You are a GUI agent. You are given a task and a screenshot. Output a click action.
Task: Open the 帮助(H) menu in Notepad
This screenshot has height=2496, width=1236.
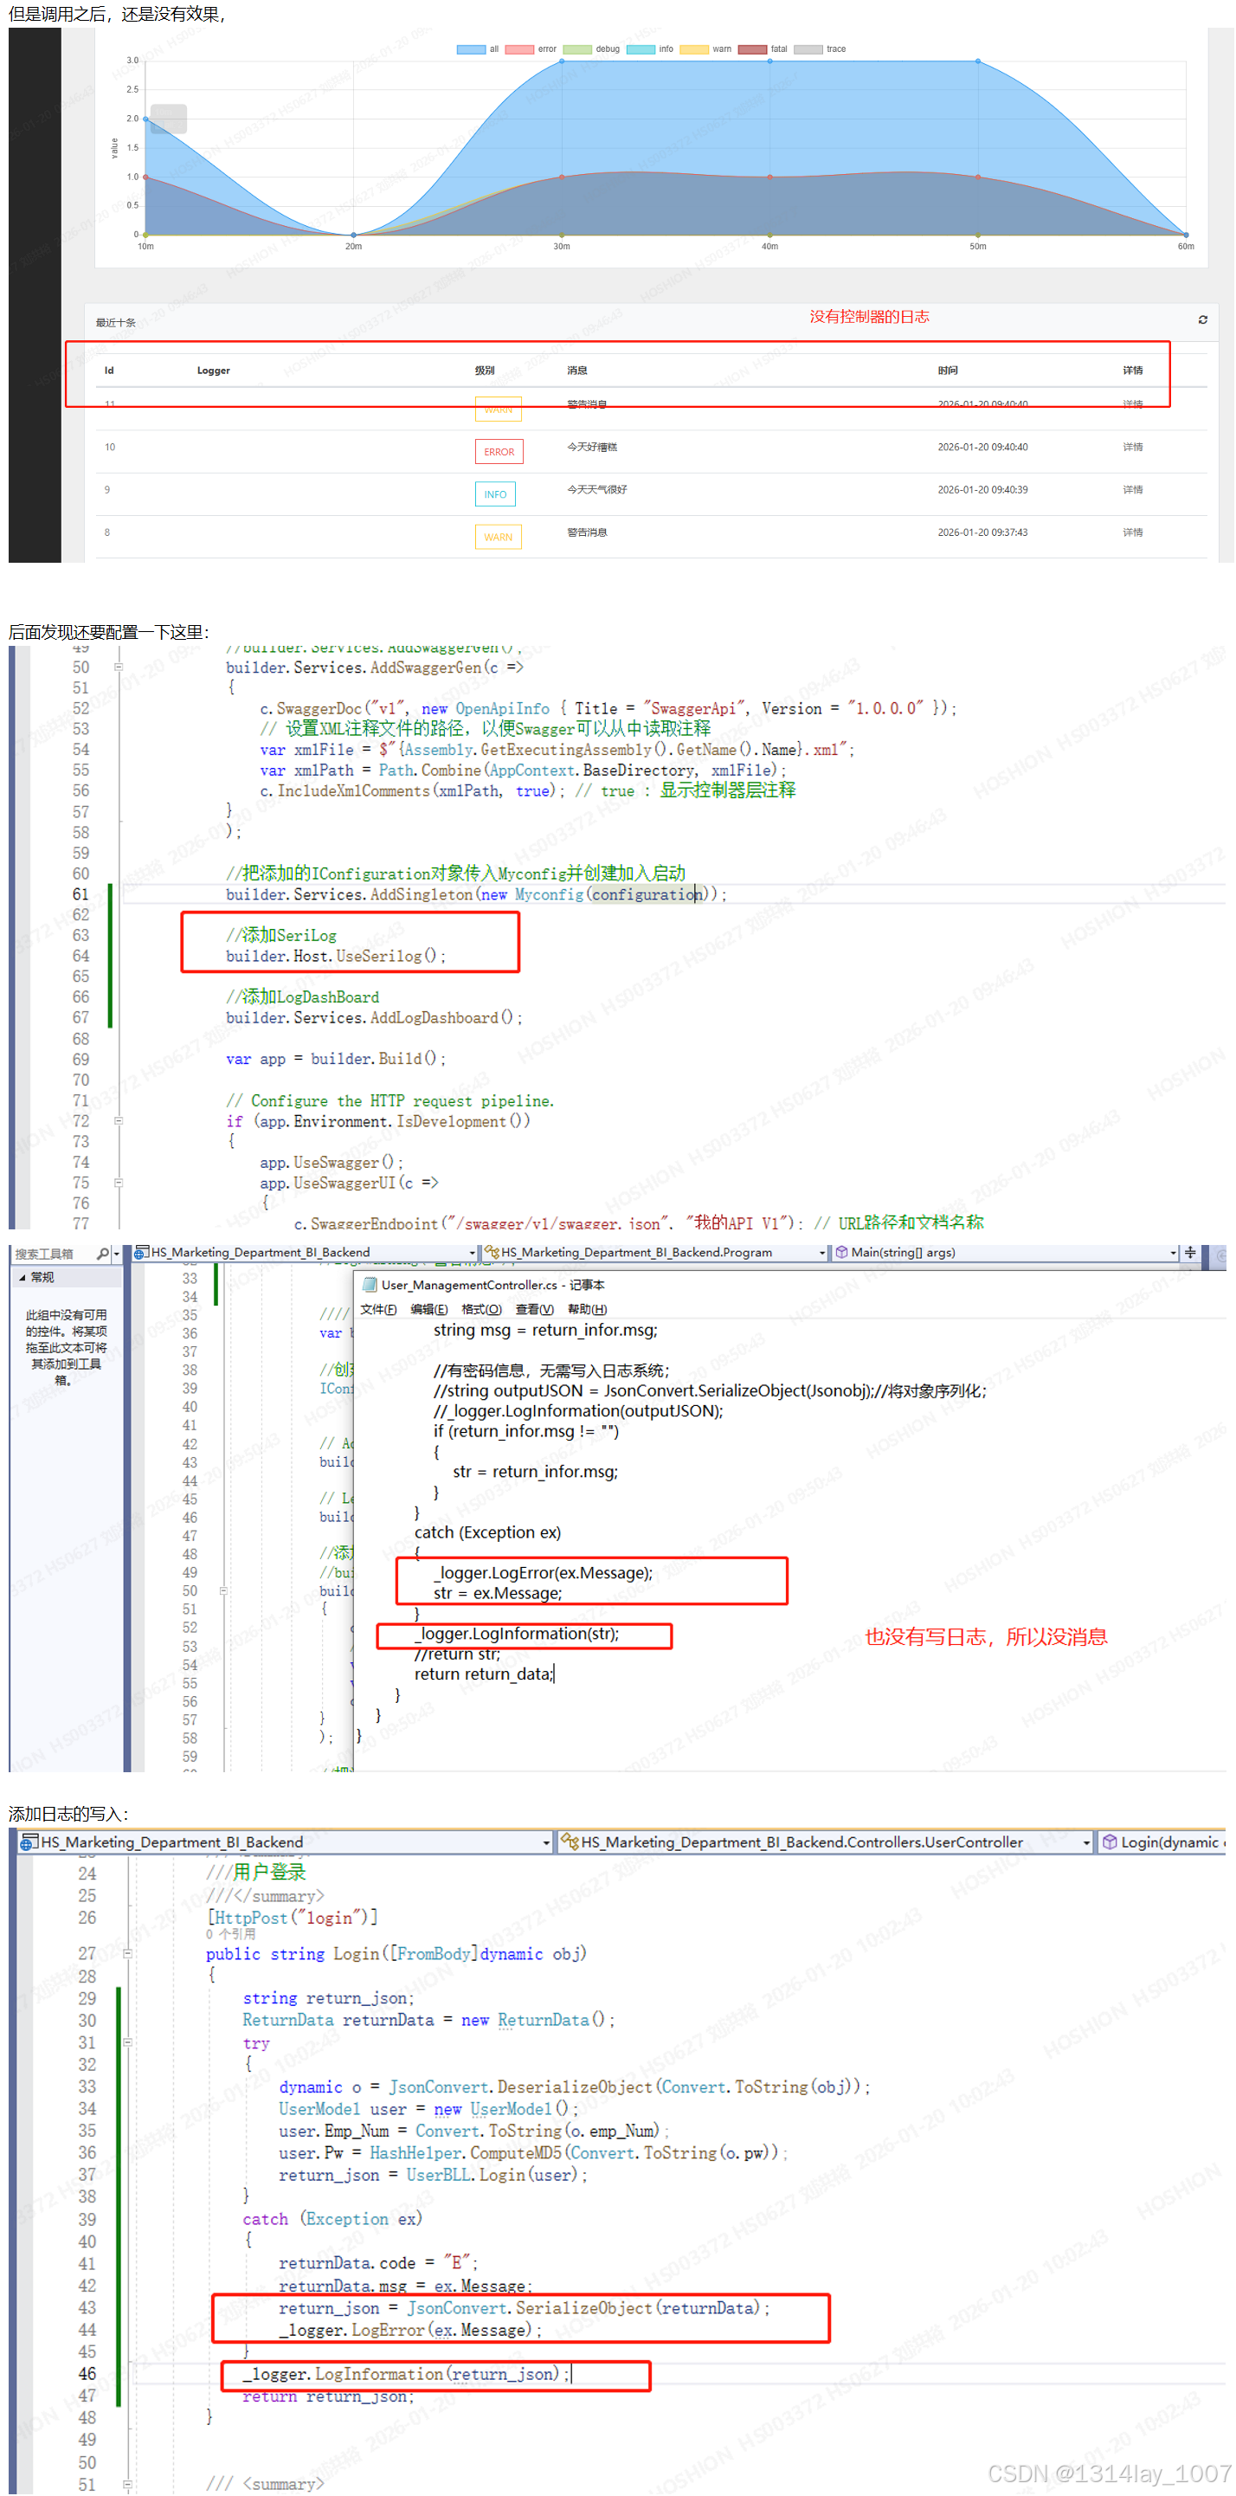[x=587, y=1309]
